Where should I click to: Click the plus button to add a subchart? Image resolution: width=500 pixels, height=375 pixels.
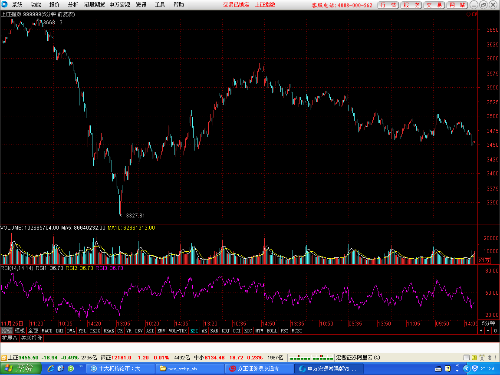tap(481, 331)
